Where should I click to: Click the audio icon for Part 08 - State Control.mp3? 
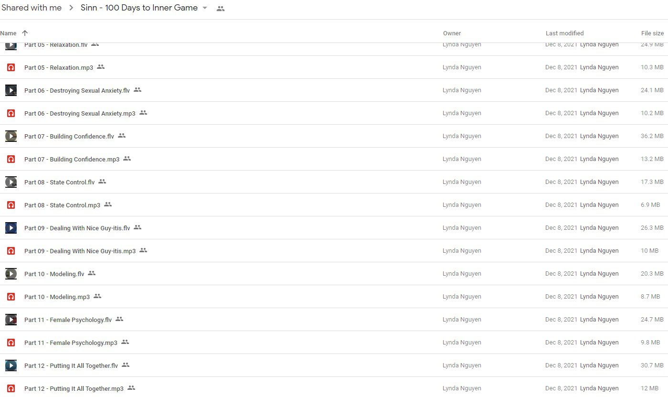tap(11, 205)
